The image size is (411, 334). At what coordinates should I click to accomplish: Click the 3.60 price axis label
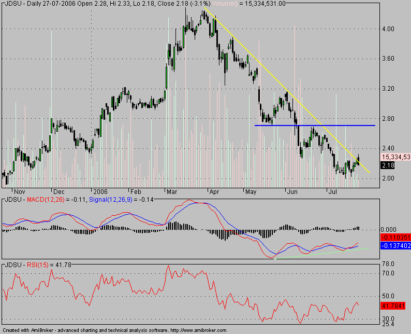(388, 59)
